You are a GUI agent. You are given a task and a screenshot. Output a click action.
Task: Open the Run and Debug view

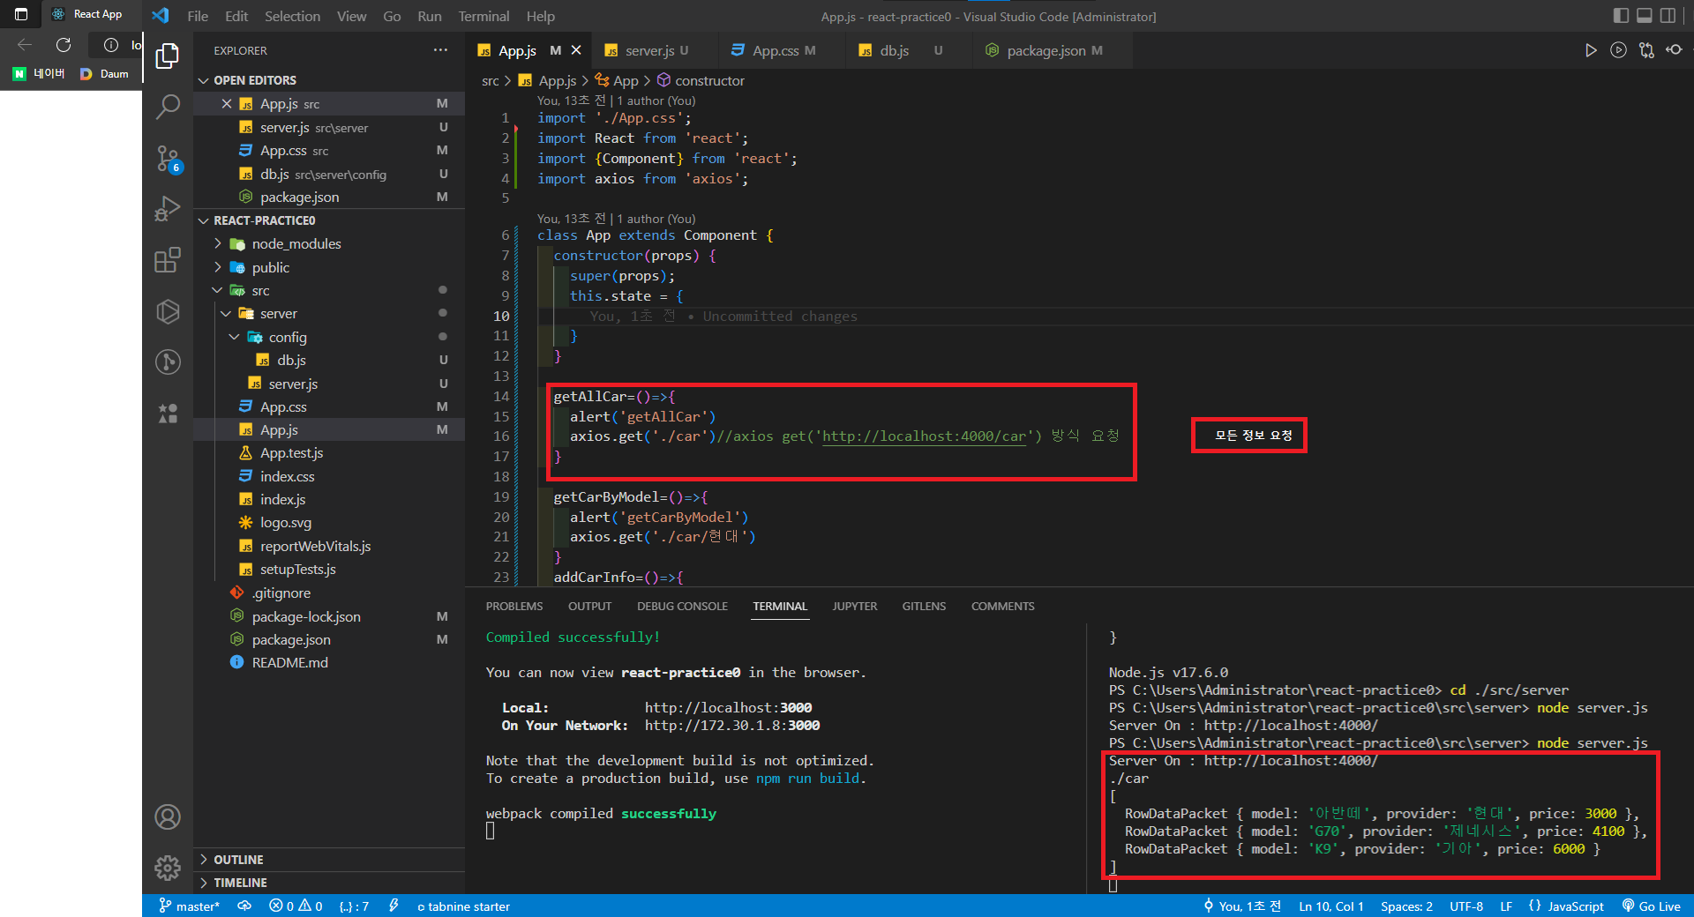(168, 209)
